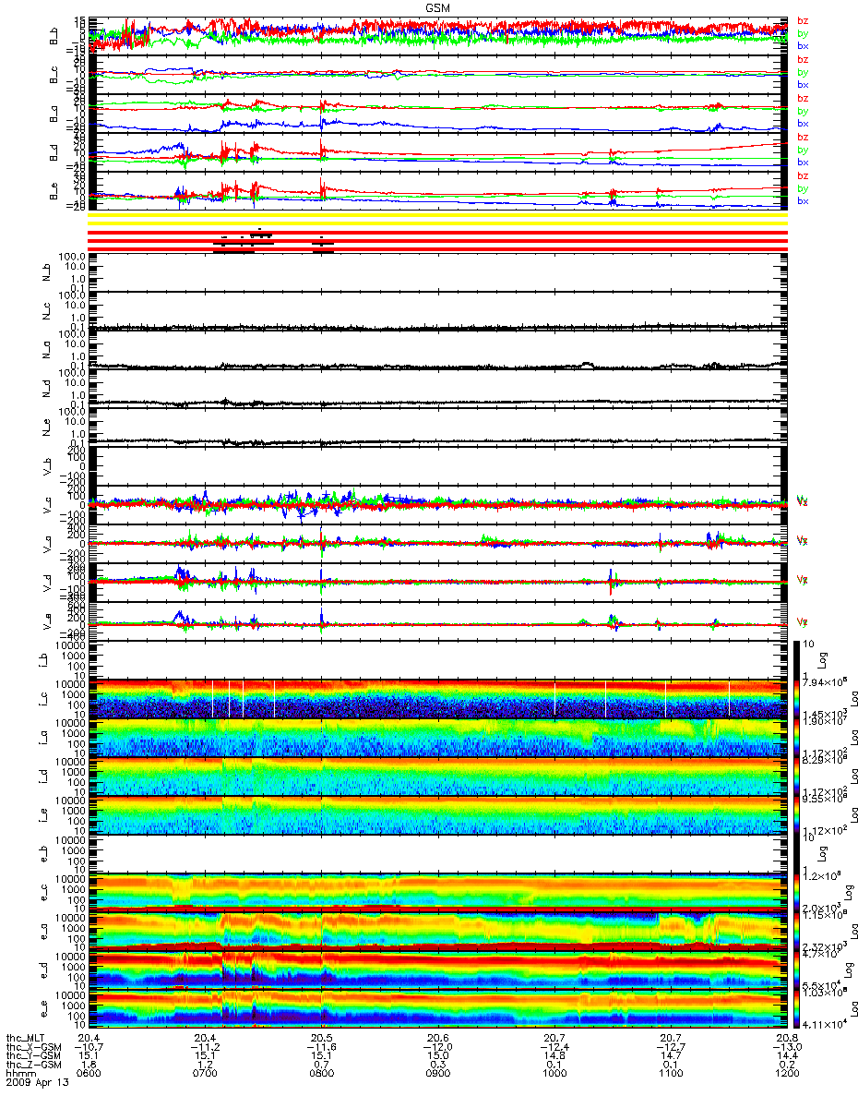Click the Vz legend beside V_c panel
Image resolution: width=858 pixels, height=1108 pixels.
[803, 501]
